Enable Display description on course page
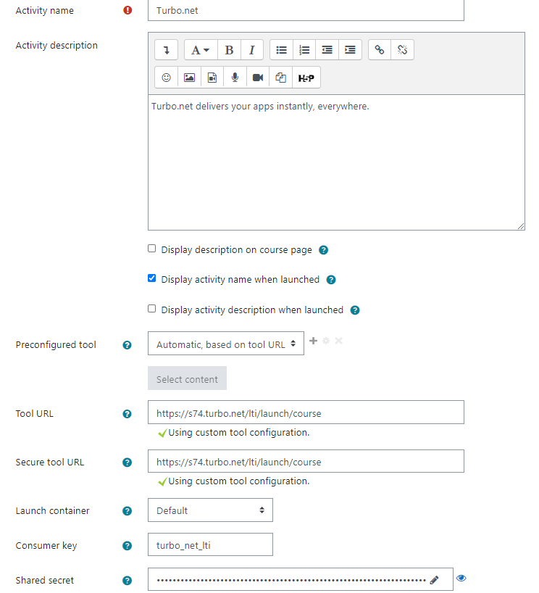The width and height of the screenshot is (539, 593). (x=151, y=248)
